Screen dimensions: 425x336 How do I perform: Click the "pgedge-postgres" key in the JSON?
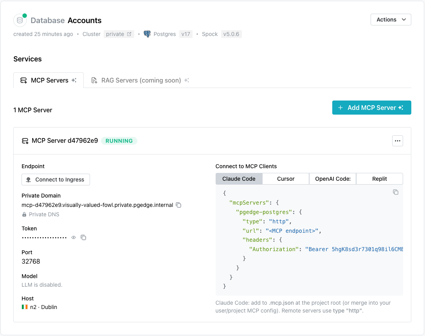tap(264, 212)
